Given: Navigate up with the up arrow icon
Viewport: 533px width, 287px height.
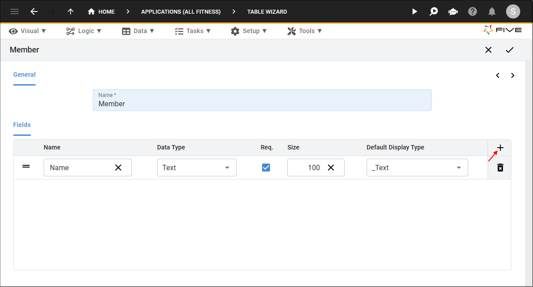Looking at the screenshot, I should 71,11.
